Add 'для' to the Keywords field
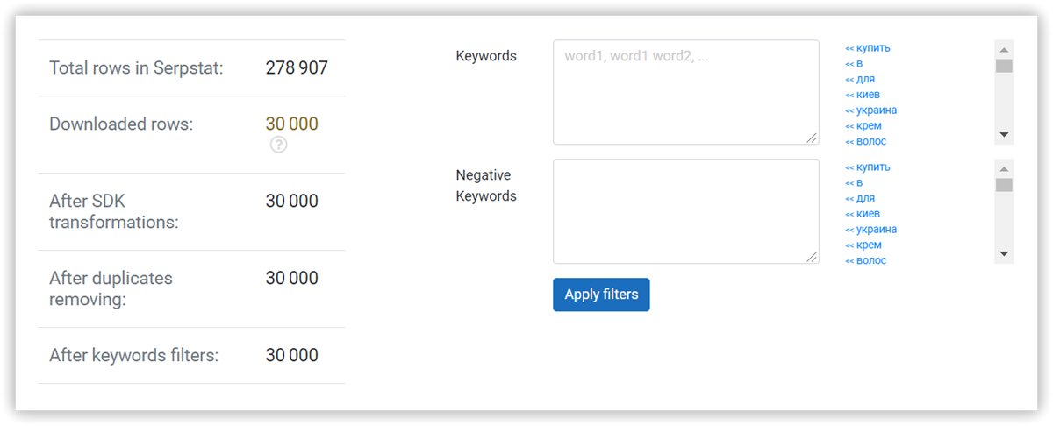The height and width of the screenshot is (426, 1053). (x=860, y=79)
